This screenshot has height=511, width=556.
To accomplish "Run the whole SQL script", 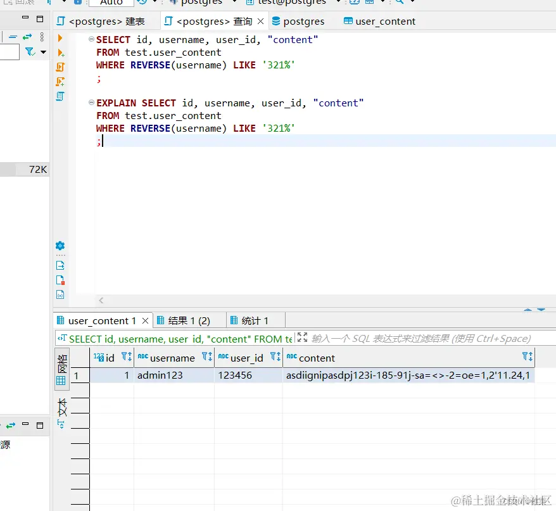I will [x=60, y=67].
